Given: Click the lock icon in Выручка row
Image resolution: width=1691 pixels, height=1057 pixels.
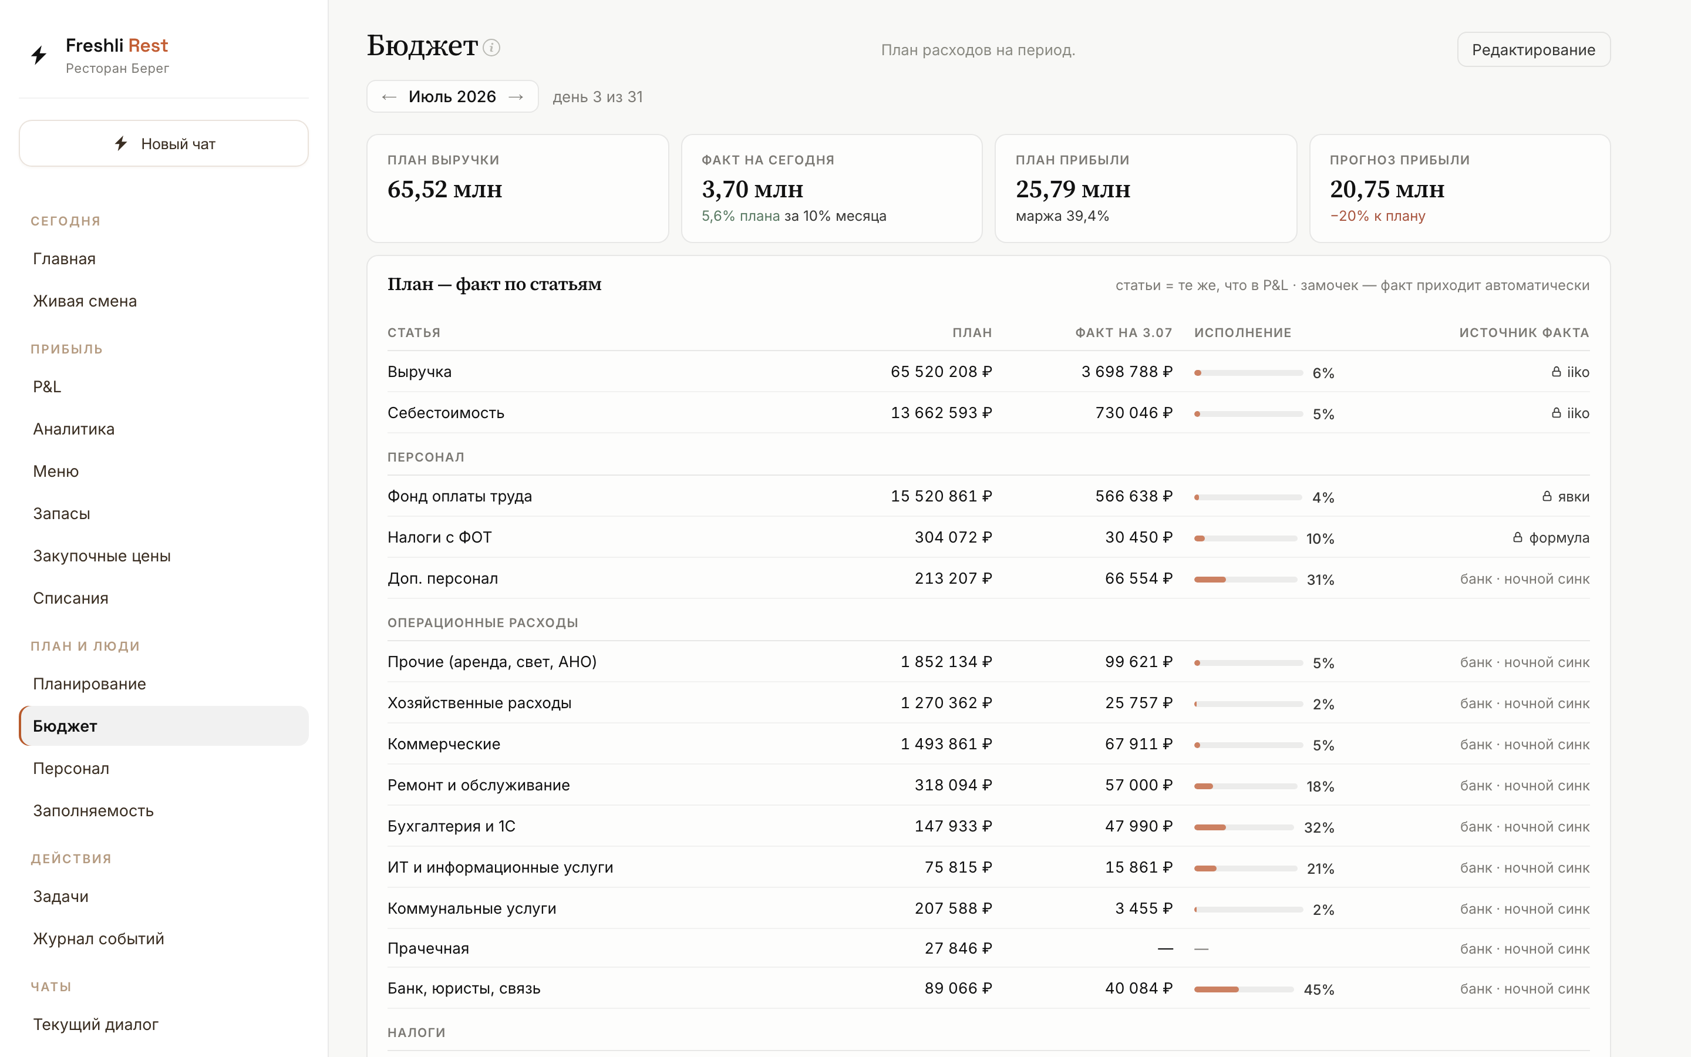Looking at the screenshot, I should tap(1556, 372).
